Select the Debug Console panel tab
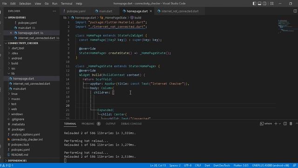The image size is (298, 168). (131, 124)
